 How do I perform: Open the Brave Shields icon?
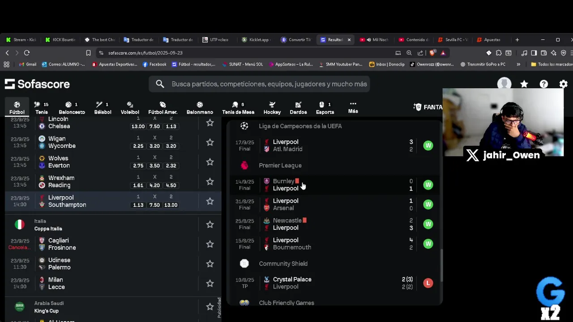pyautogui.click(x=432, y=53)
